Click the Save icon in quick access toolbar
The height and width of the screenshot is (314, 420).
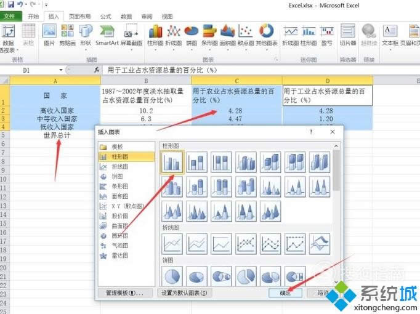pyautogui.click(x=11, y=4)
